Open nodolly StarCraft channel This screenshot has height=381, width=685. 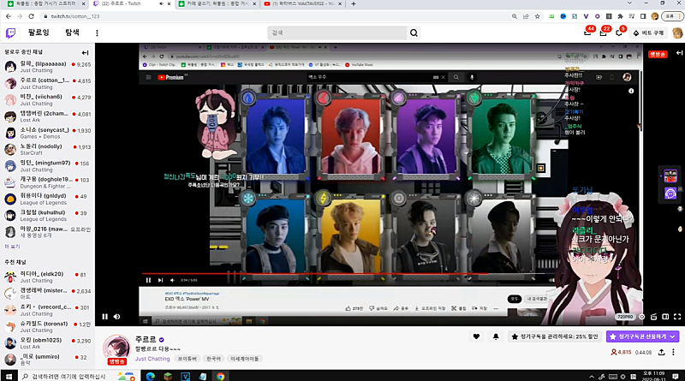[47, 150]
